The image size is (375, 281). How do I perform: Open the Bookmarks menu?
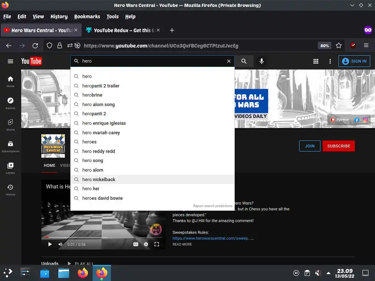click(x=87, y=16)
